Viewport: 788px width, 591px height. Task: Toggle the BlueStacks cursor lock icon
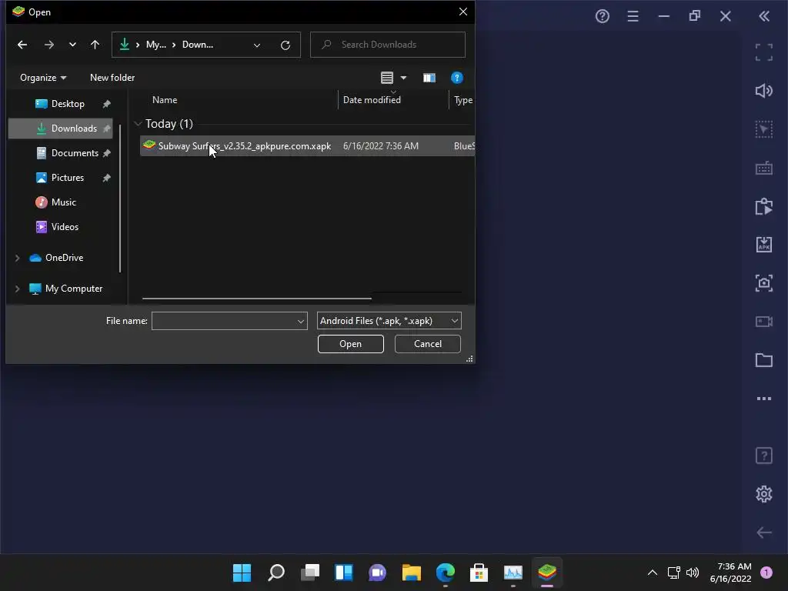(x=763, y=129)
